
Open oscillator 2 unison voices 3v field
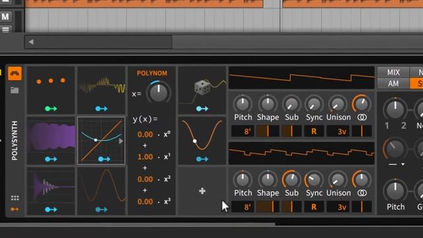coord(338,207)
